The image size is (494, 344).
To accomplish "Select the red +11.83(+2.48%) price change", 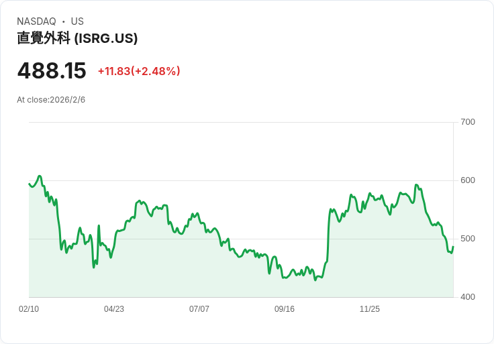I will (x=139, y=71).
